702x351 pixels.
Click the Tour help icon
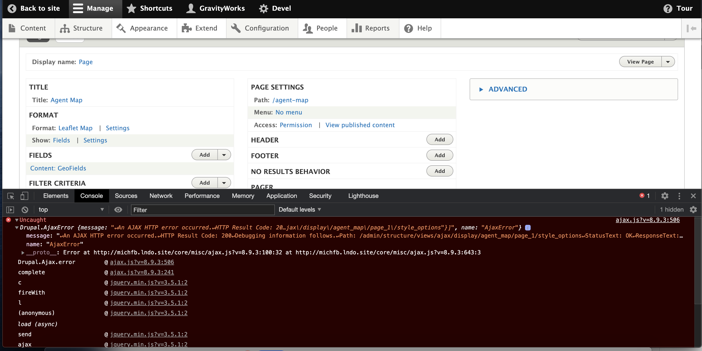pos(668,8)
